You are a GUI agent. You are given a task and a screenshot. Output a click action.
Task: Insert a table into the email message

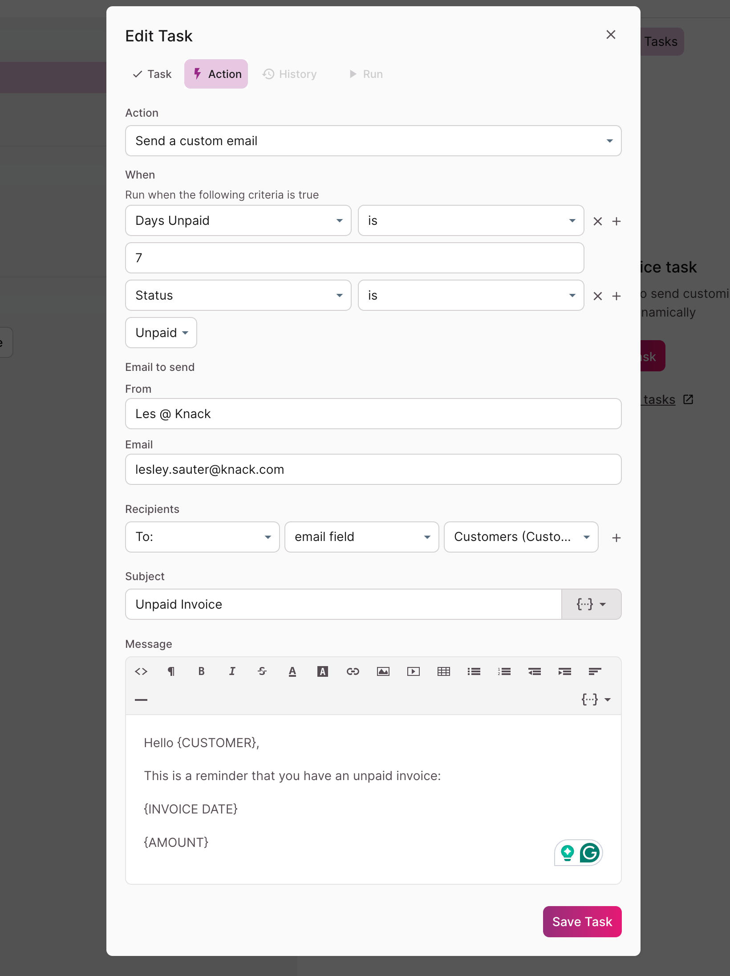[443, 671]
